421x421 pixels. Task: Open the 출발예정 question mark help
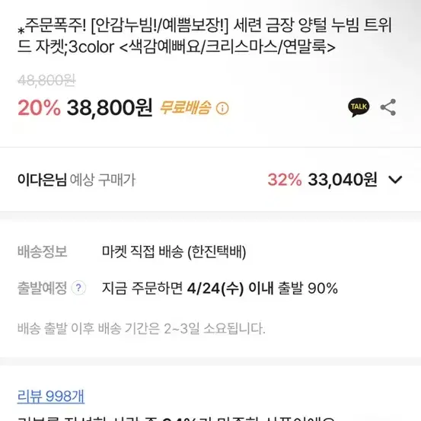coord(78,288)
